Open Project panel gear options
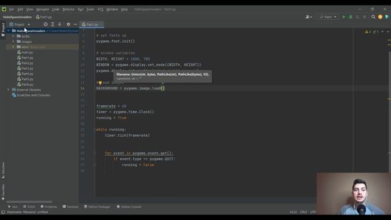 click(x=68, y=24)
